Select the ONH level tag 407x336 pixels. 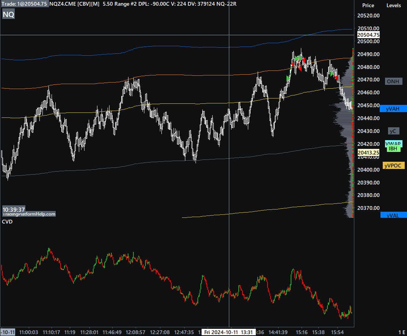coord(393,81)
